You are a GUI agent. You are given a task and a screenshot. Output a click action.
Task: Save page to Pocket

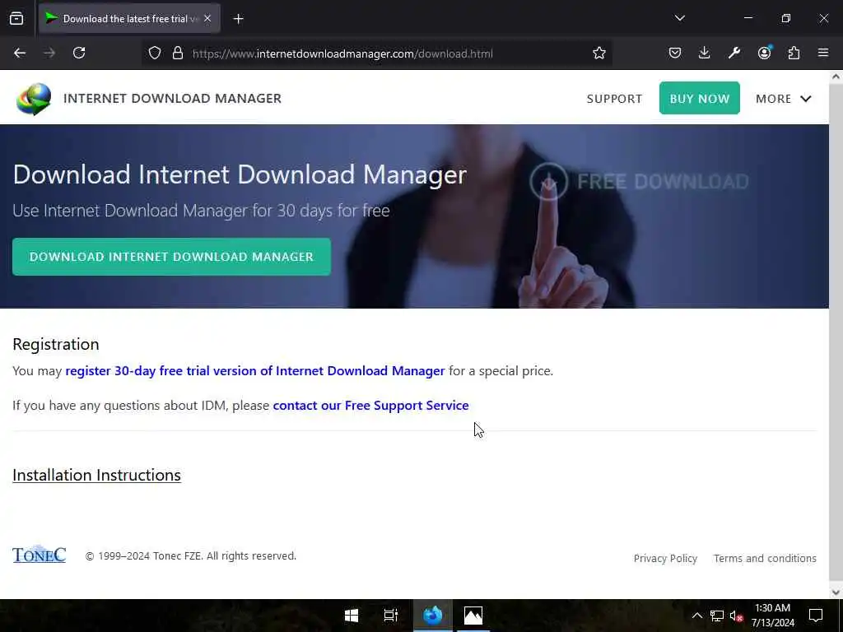[675, 53]
